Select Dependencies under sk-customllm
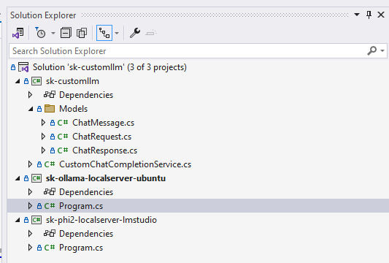 (x=86, y=95)
